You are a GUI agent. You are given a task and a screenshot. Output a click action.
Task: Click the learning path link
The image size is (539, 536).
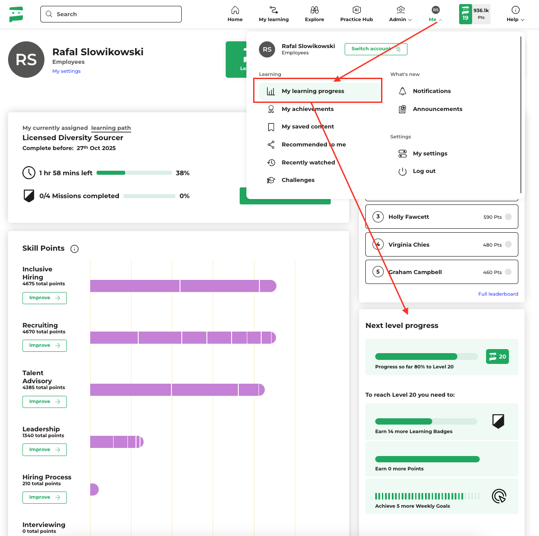click(111, 128)
